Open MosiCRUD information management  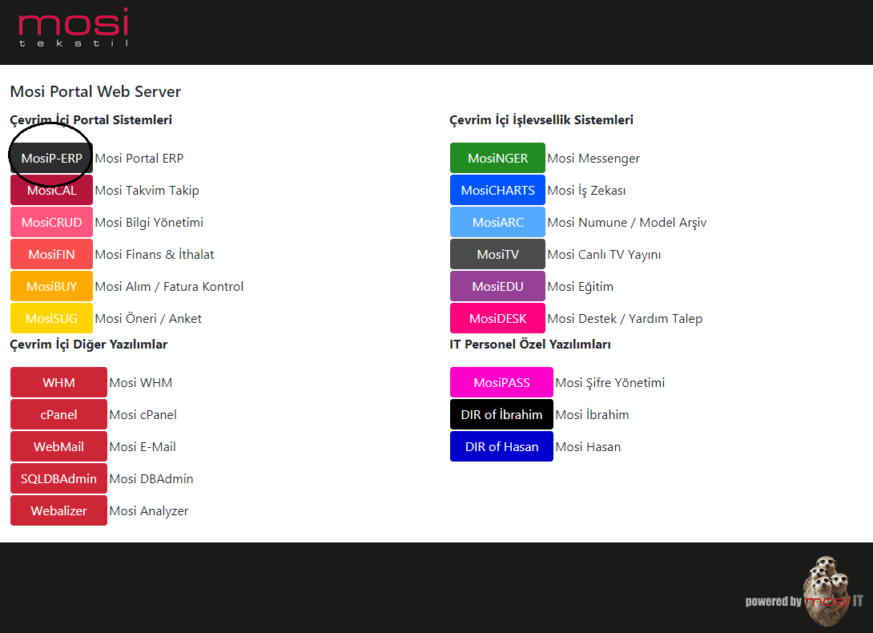coord(51,222)
